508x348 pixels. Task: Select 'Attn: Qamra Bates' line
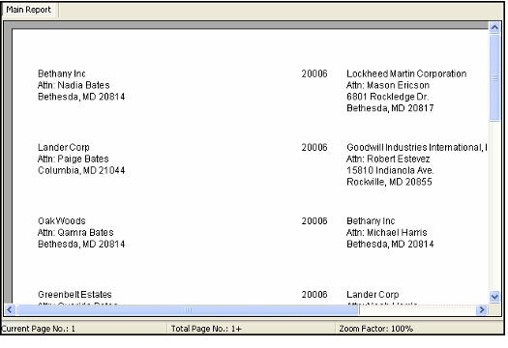(x=75, y=232)
